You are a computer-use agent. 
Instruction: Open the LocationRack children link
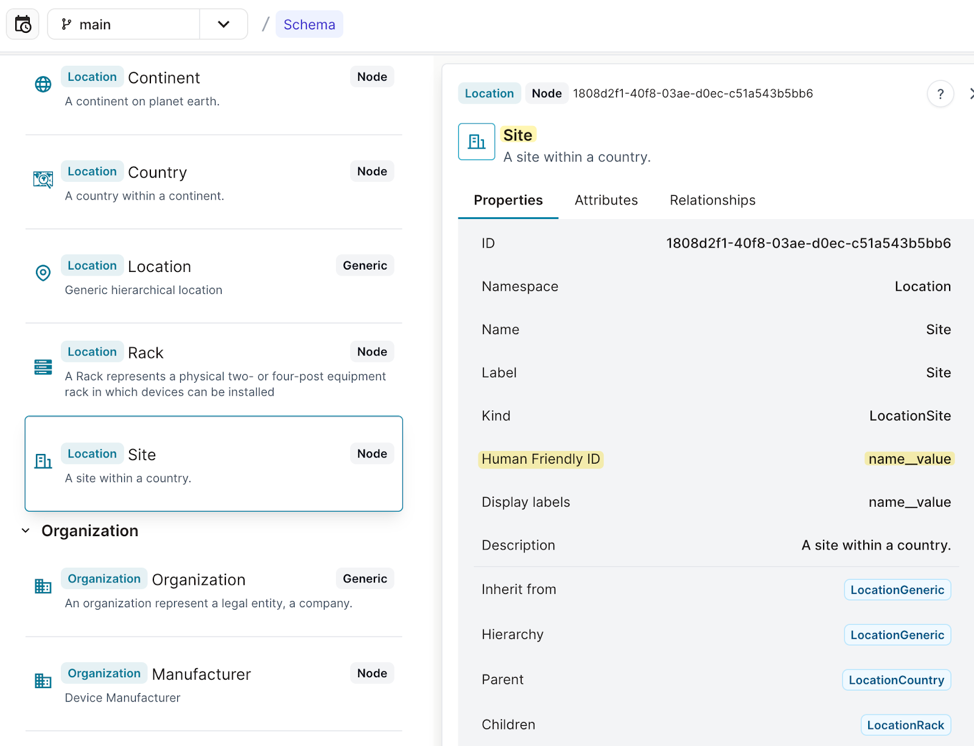click(x=906, y=725)
